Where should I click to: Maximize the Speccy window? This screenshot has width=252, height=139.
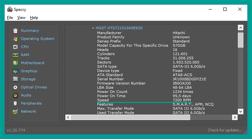point(225,9)
